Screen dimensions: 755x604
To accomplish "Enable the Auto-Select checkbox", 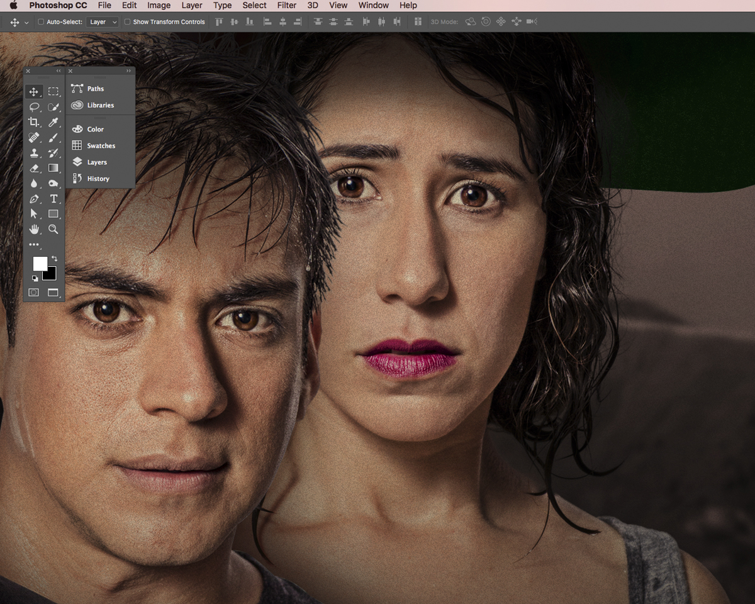I will tap(41, 21).
